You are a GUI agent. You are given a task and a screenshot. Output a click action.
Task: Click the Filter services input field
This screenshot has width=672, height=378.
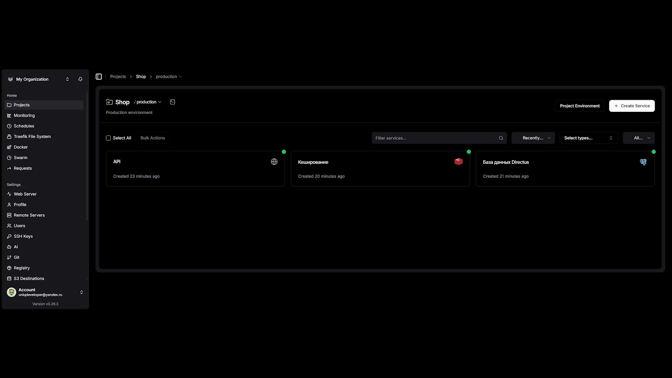click(x=439, y=138)
